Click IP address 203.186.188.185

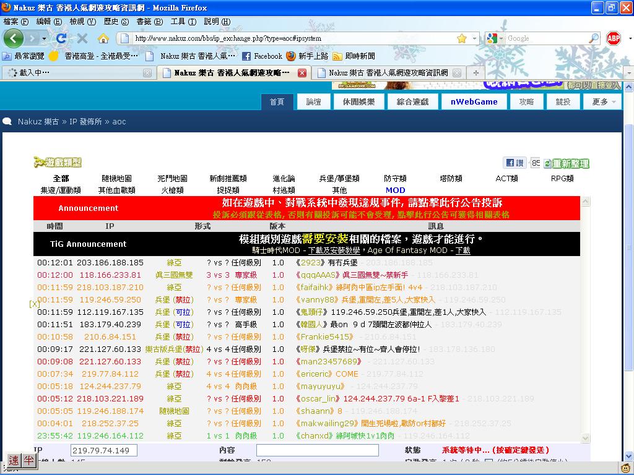tap(110, 262)
